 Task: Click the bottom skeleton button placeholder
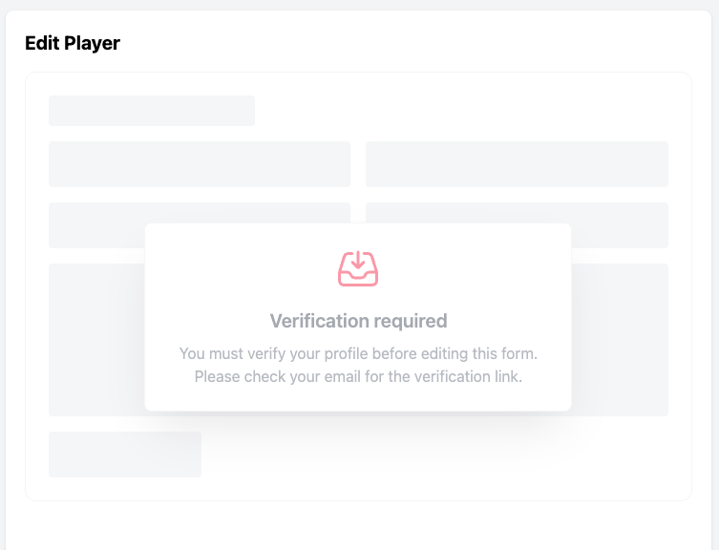[x=125, y=455]
